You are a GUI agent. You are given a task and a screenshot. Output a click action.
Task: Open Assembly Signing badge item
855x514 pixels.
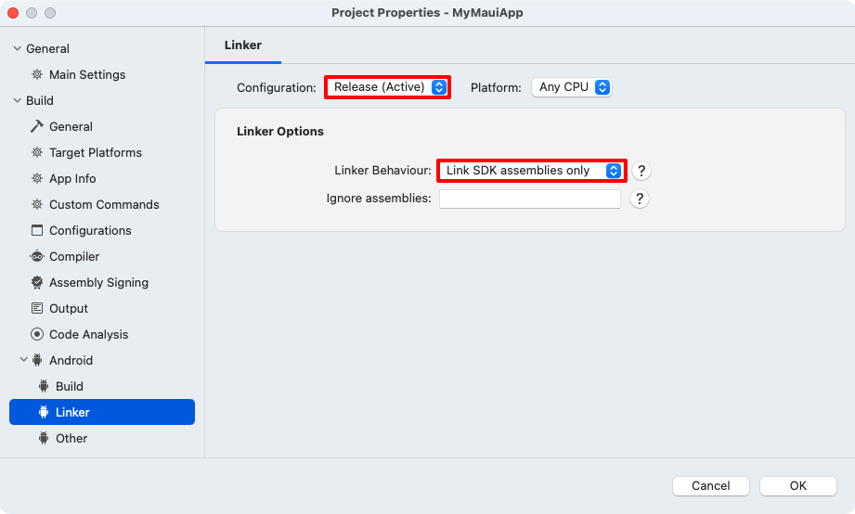(89, 282)
